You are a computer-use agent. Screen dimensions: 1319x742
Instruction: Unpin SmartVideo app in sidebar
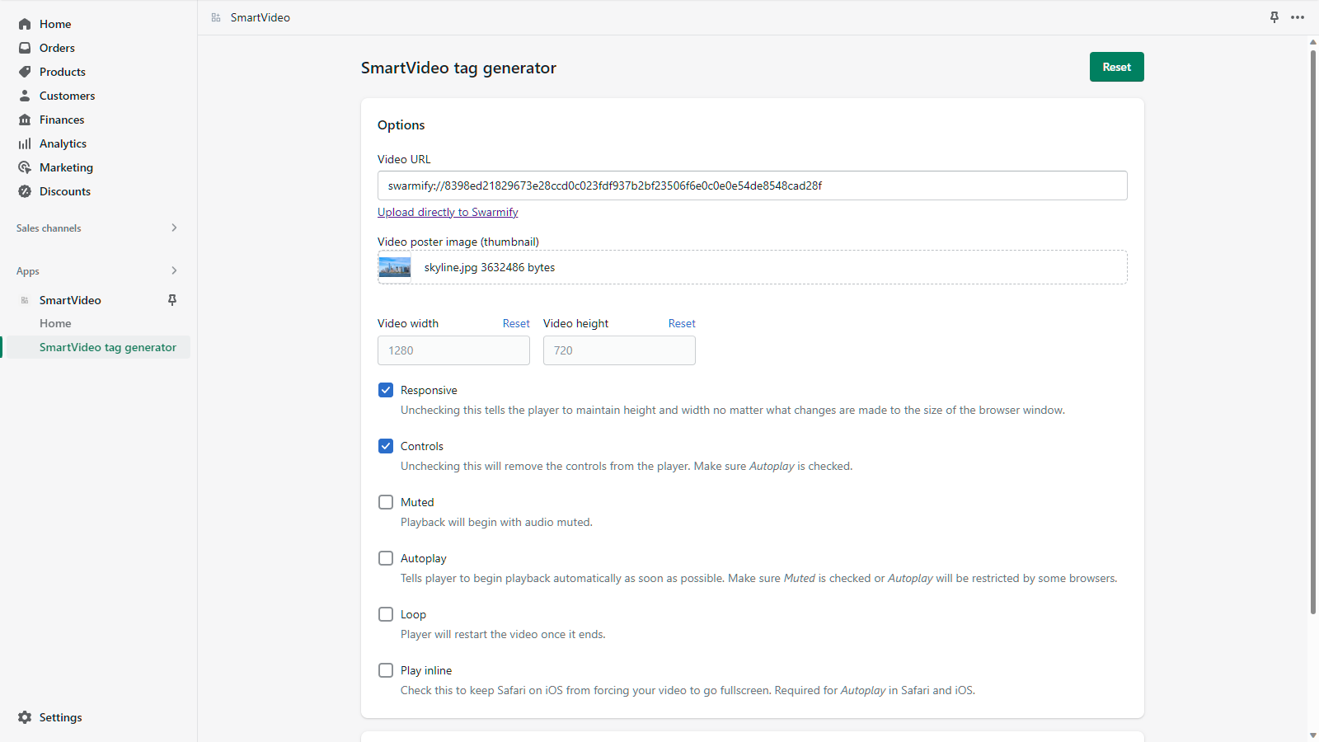[x=172, y=300]
